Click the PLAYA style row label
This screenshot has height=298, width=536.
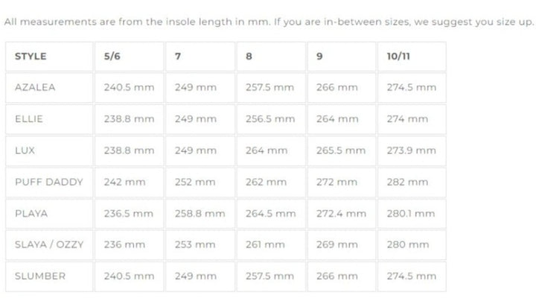click(31, 213)
